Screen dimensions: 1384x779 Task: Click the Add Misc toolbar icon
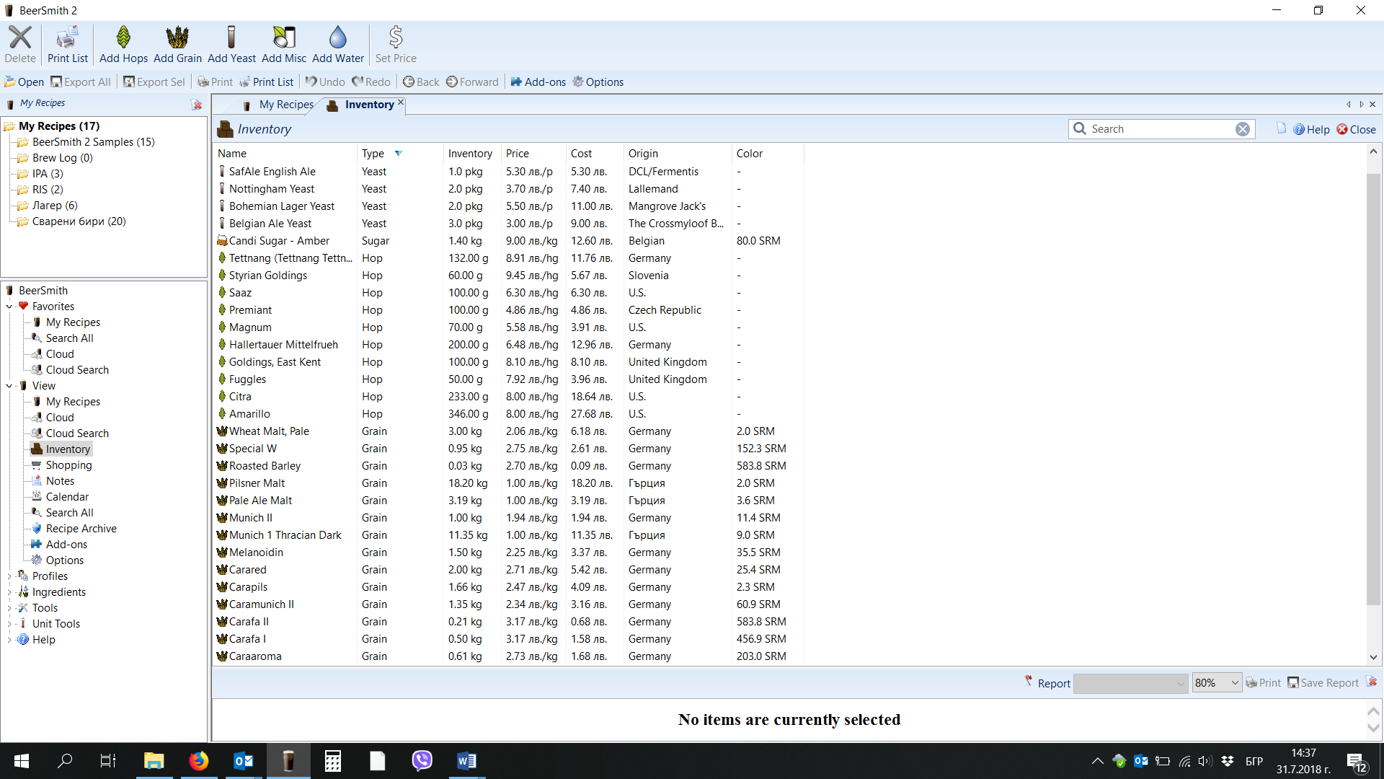point(284,38)
